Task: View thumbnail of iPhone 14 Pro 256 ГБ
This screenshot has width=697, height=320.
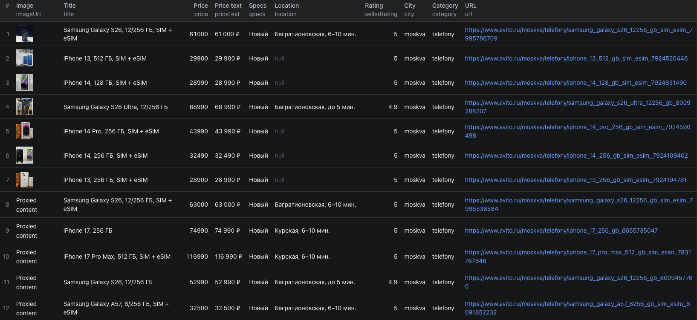Action: coord(25,131)
